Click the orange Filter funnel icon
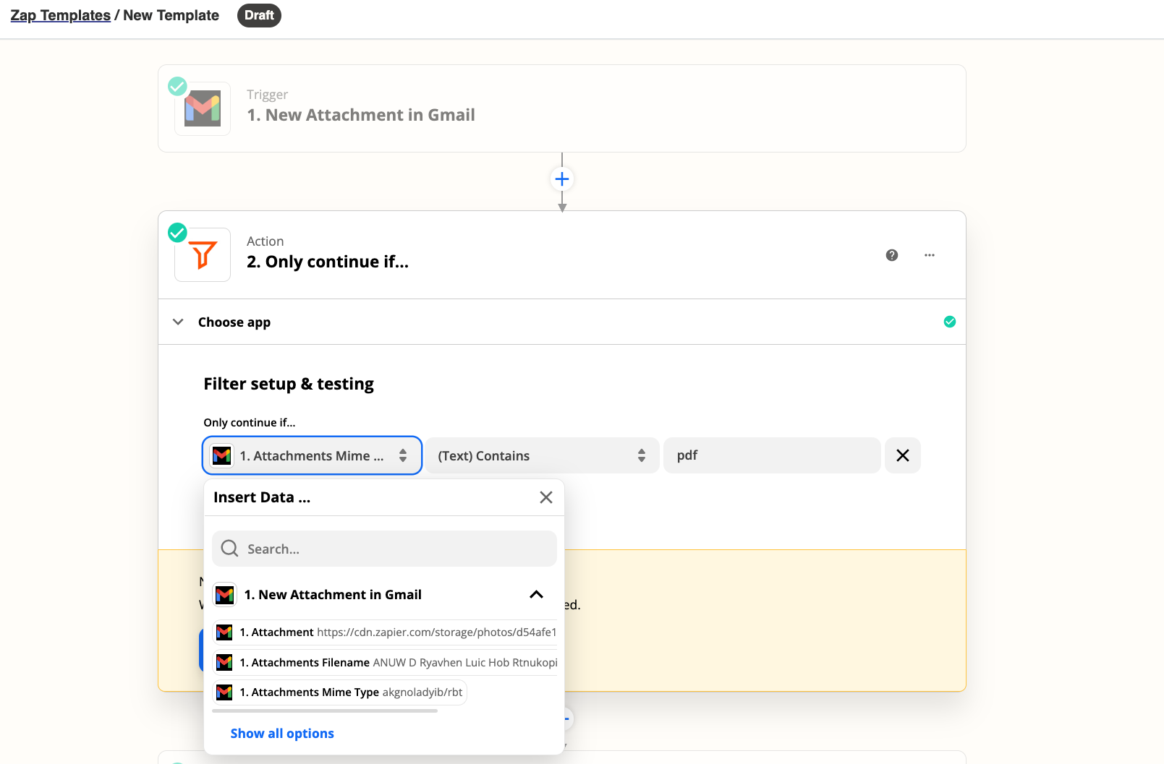The width and height of the screenshot is (1164, 764). [203, 255]
